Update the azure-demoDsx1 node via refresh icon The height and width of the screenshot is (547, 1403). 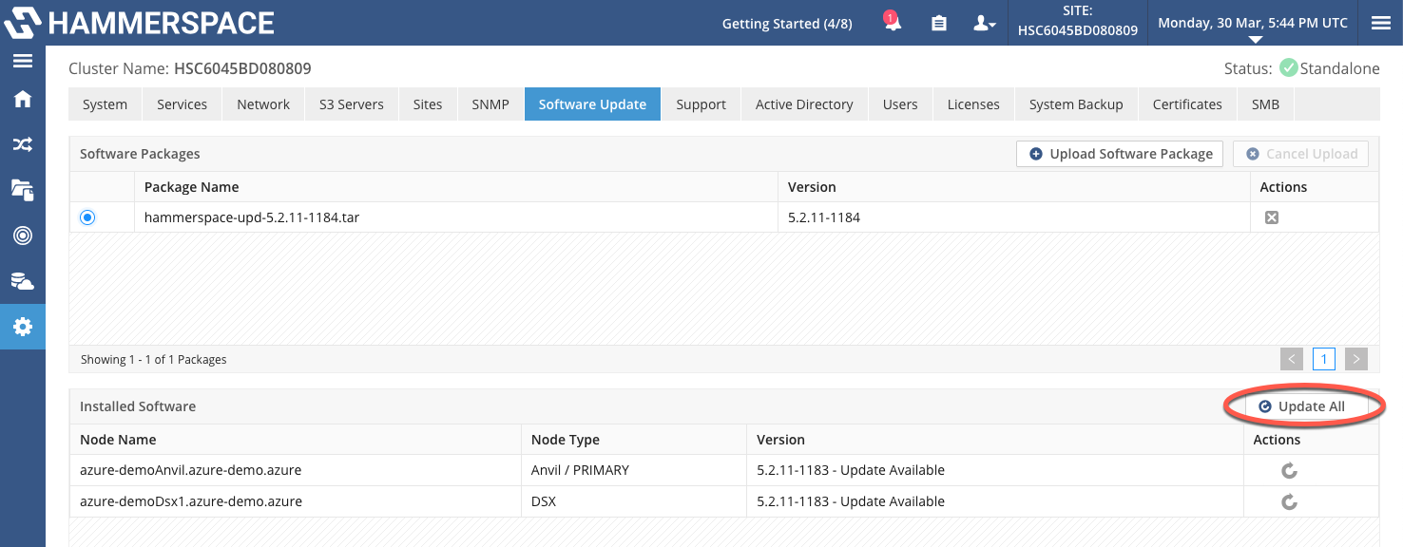pos(1289,501)
